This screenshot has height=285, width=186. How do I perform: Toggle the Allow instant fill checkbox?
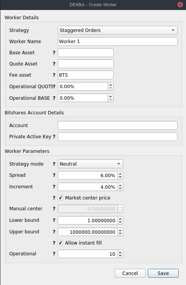coord(60,243)
